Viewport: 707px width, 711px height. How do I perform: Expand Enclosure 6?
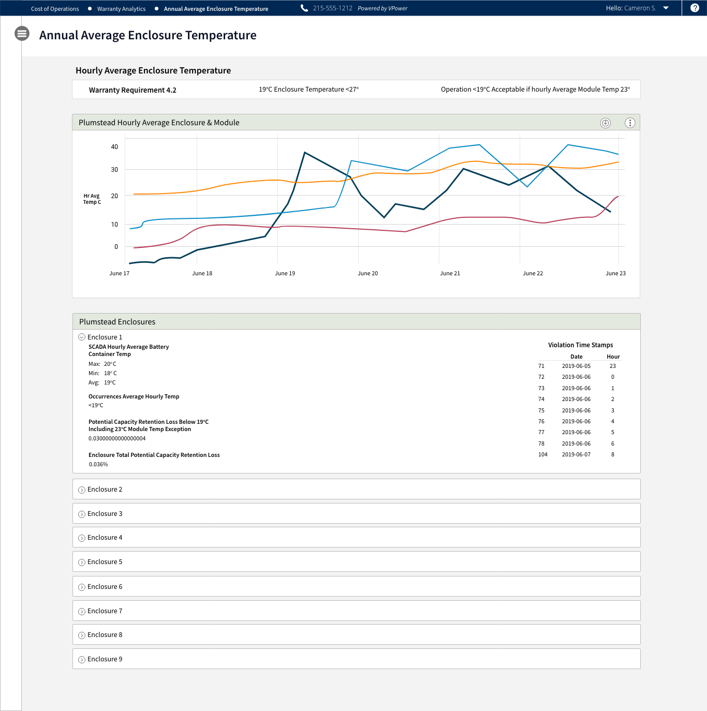point(82,587)
